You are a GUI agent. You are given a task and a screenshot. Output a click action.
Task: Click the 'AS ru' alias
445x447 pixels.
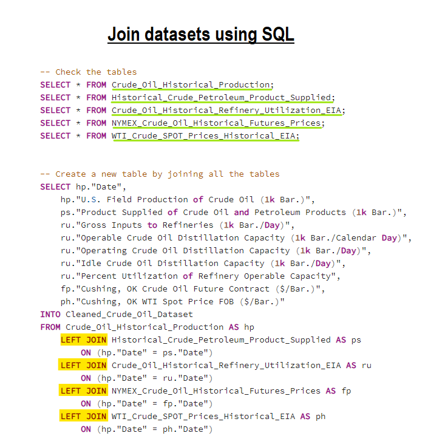[359, 366]
